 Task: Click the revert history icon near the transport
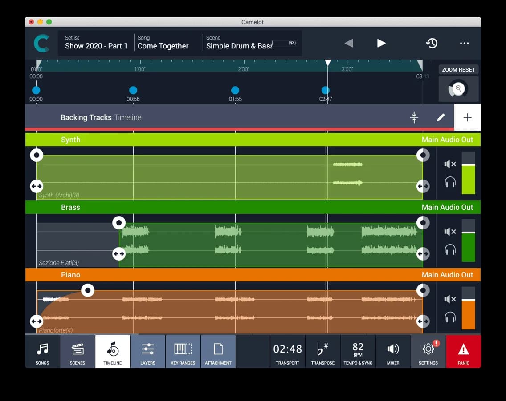tap(431, 43)
